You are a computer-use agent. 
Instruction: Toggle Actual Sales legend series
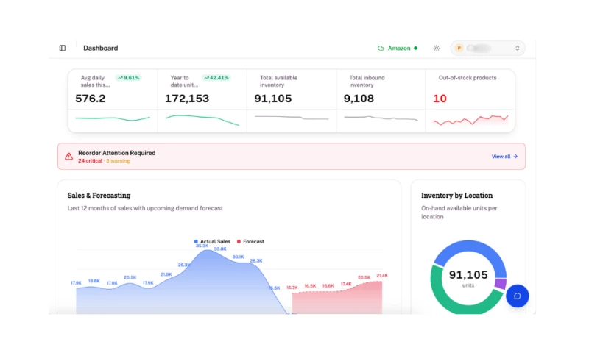click(x=212, y=242)
